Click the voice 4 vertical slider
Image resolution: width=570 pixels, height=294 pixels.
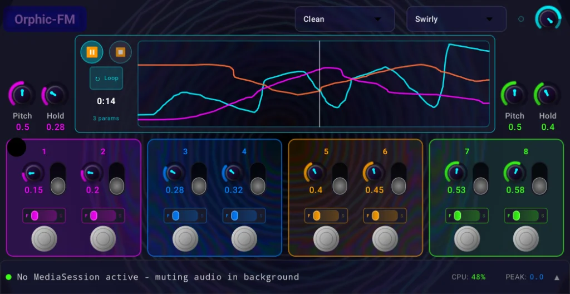coord(258,179)
